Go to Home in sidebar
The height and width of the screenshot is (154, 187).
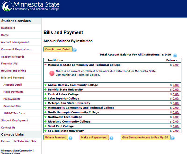pos(5,35)
